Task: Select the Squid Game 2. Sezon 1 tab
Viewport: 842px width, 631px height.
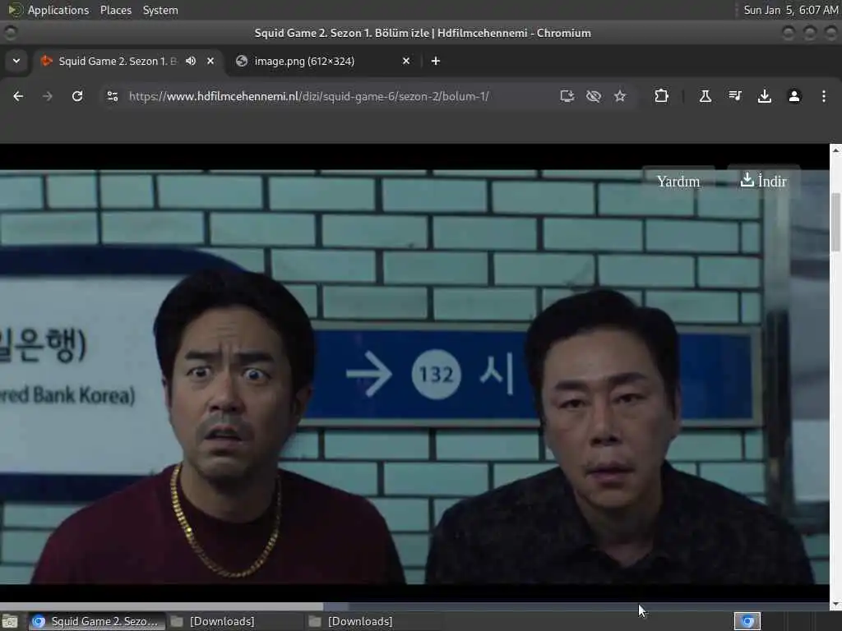Action: coord(128,61)
